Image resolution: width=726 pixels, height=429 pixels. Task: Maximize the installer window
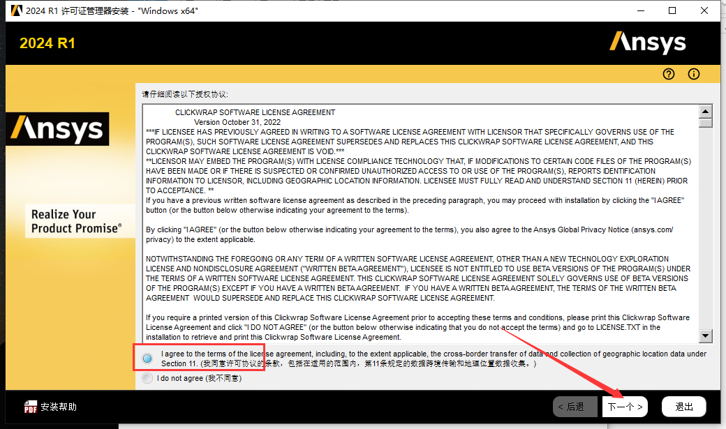pyautogui.click(x=672, y=10)
